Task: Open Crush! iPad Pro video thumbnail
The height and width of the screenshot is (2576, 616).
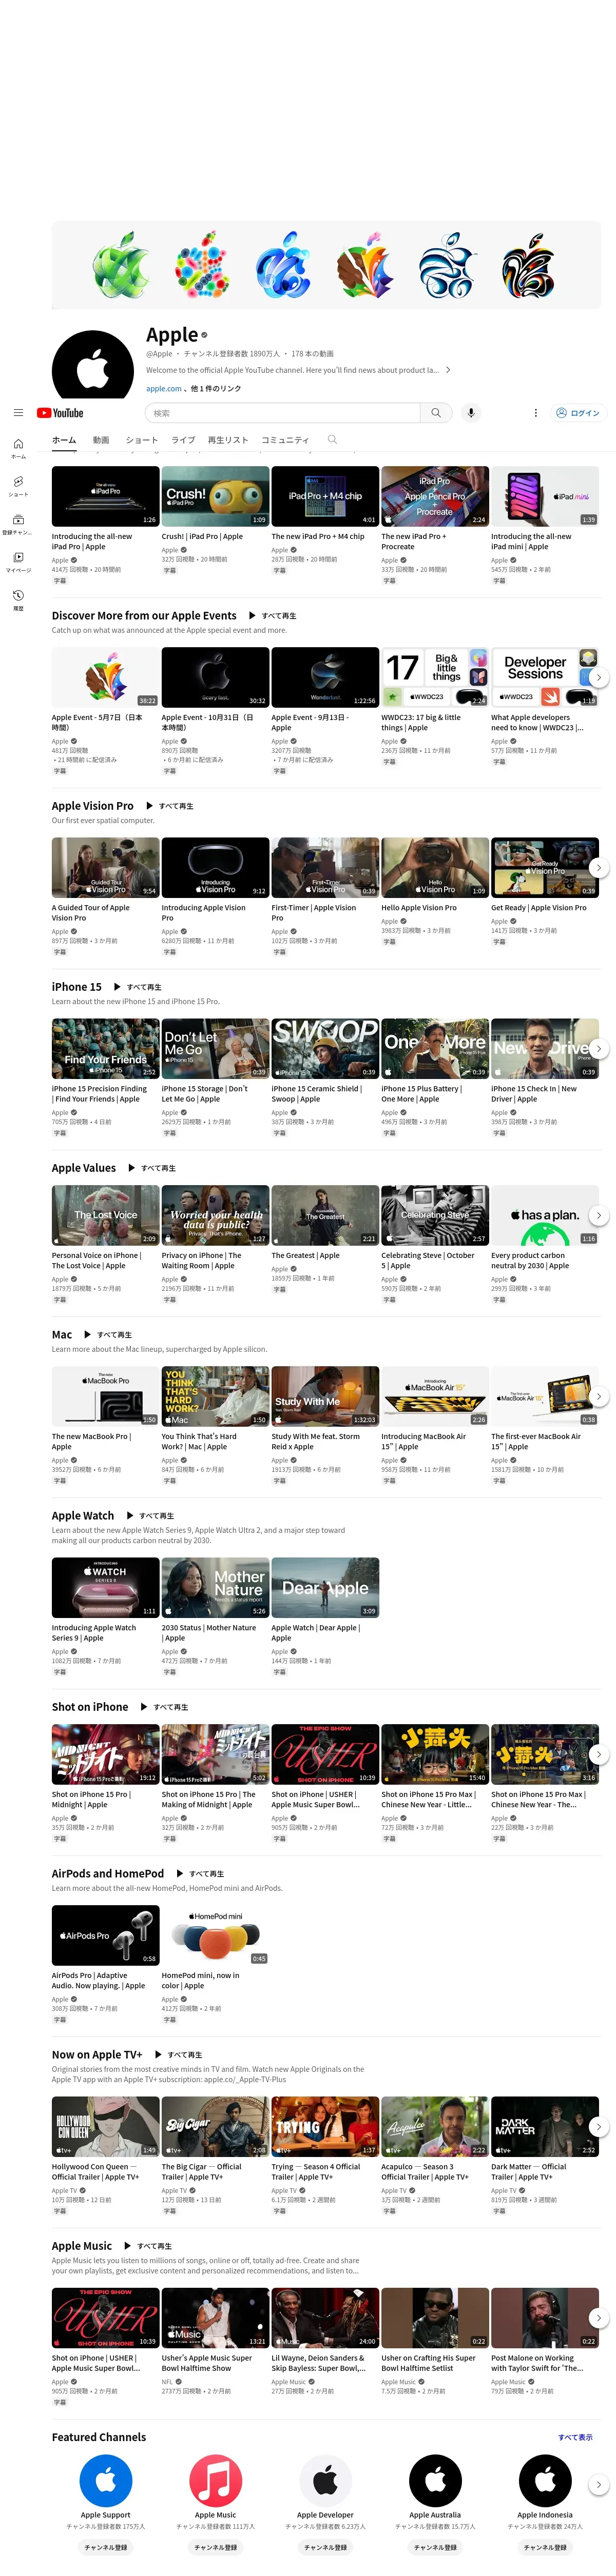Action: coord(216,496)
